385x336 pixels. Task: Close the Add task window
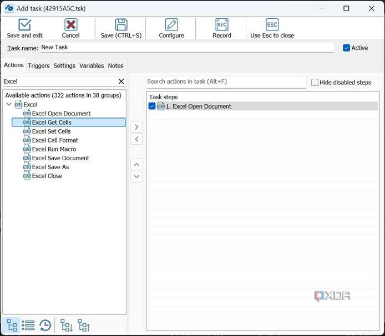(x=372, y=8)
